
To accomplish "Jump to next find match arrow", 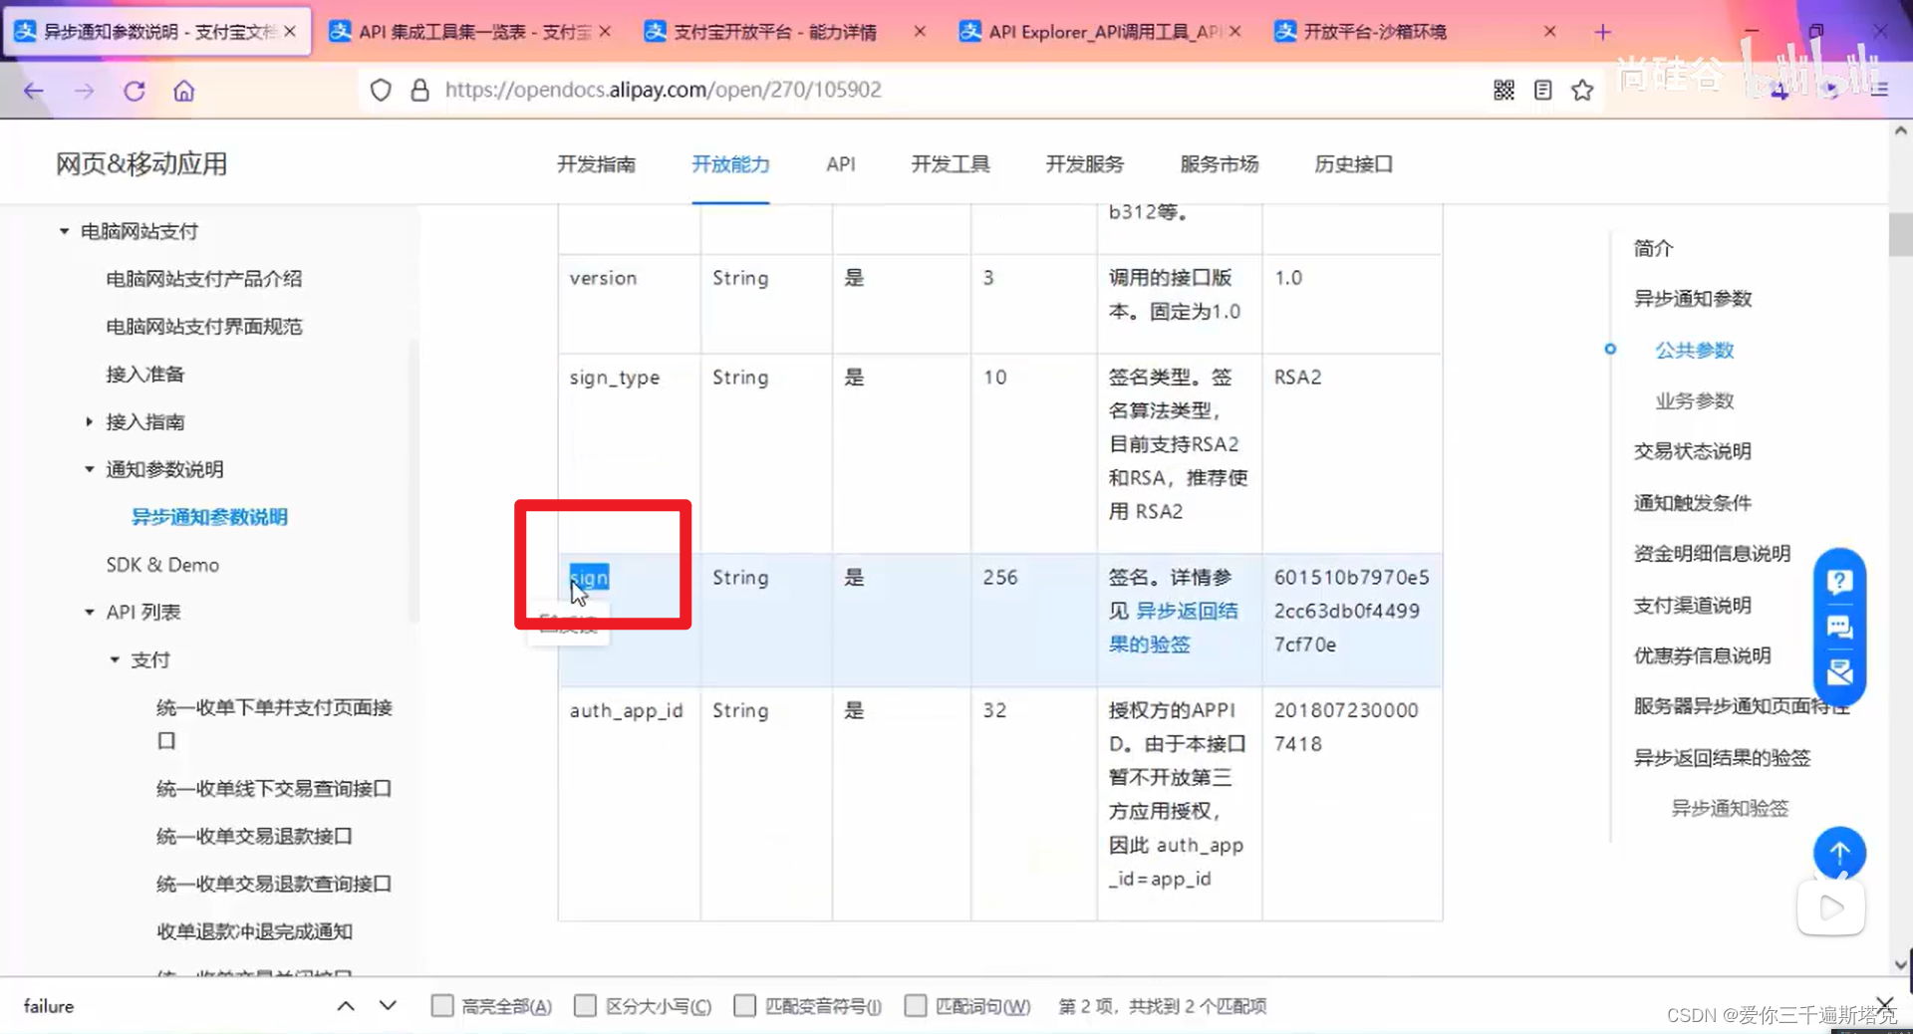I will tap(388, 1006).
